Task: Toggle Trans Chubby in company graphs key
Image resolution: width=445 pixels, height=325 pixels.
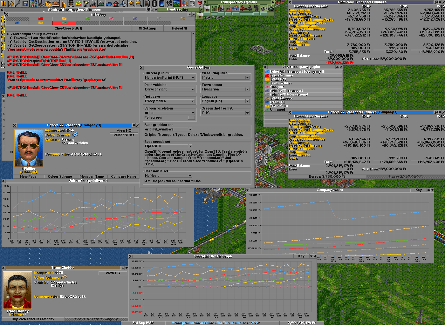Action: tap(303, 98)
